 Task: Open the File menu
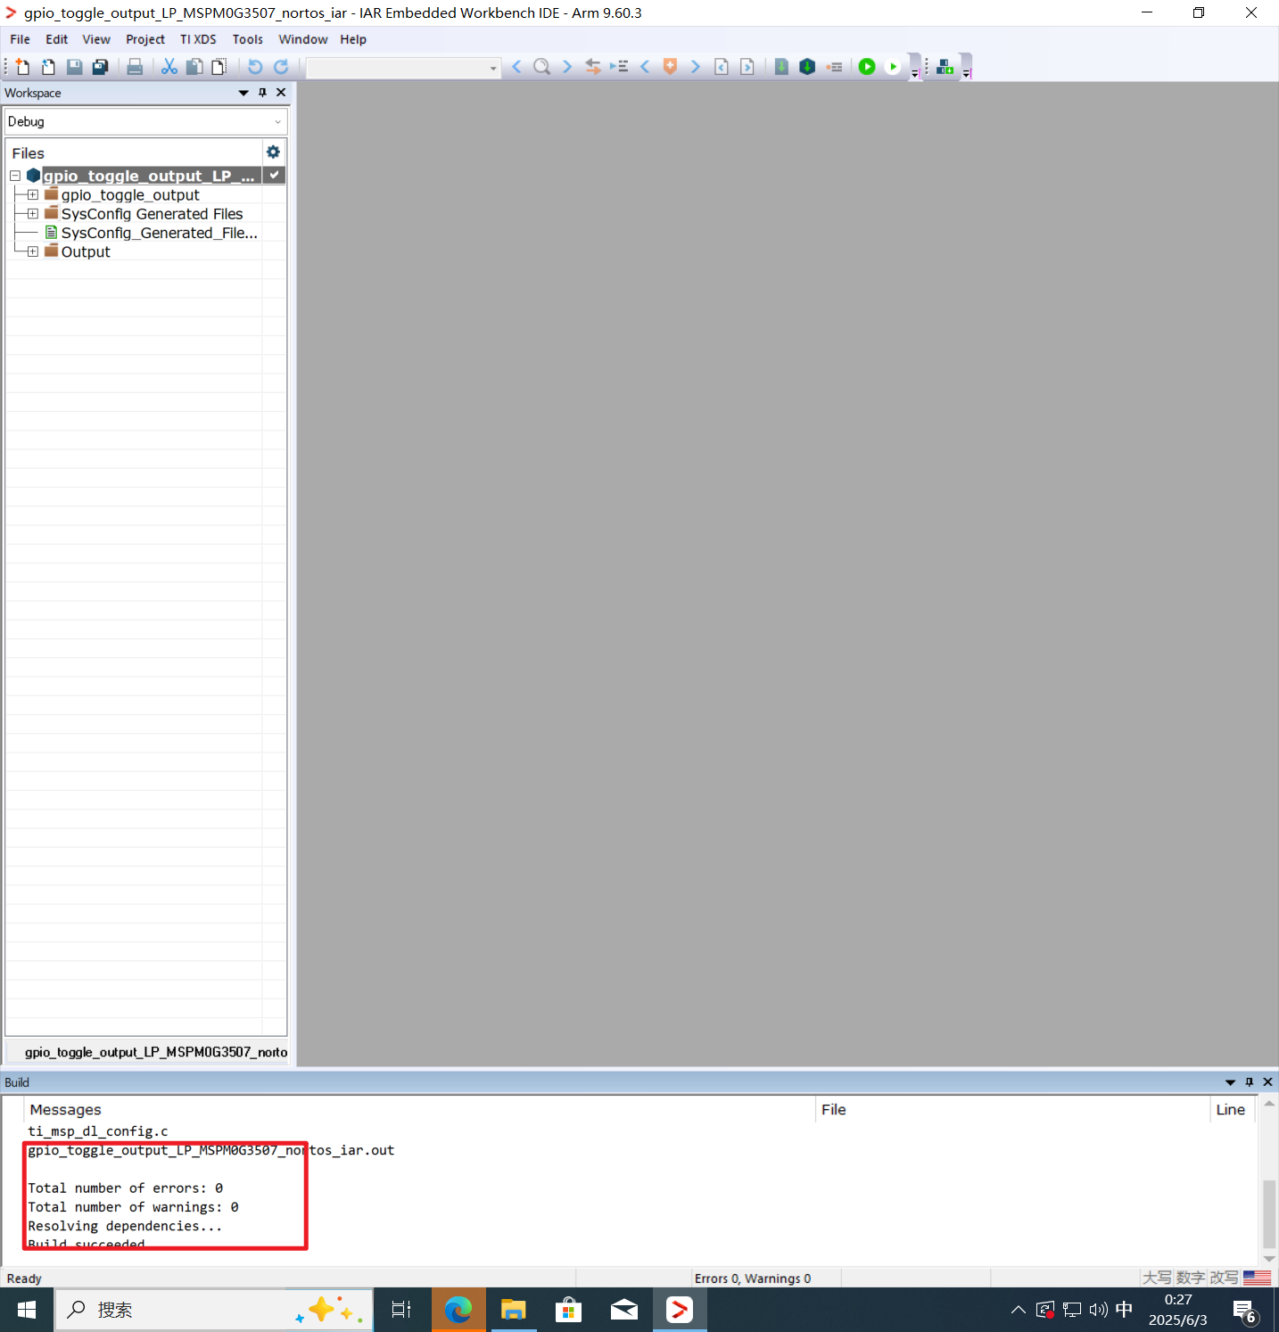[20, 39]
